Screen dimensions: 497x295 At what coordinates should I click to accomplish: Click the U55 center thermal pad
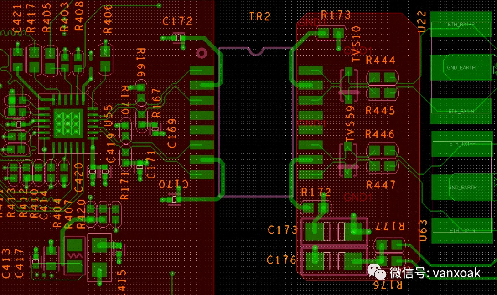(68, 123)
